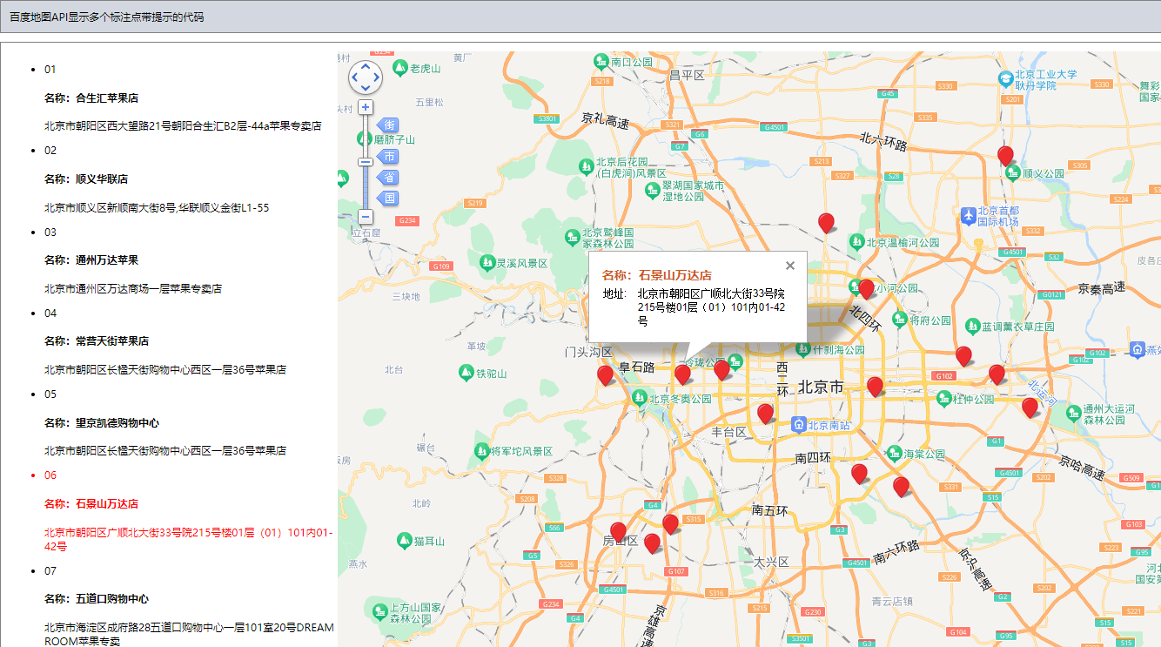This screenshot has width=1161, height=647.
Task: Click the 北京首都国际机场 airport icon
Action: (968, 214)
